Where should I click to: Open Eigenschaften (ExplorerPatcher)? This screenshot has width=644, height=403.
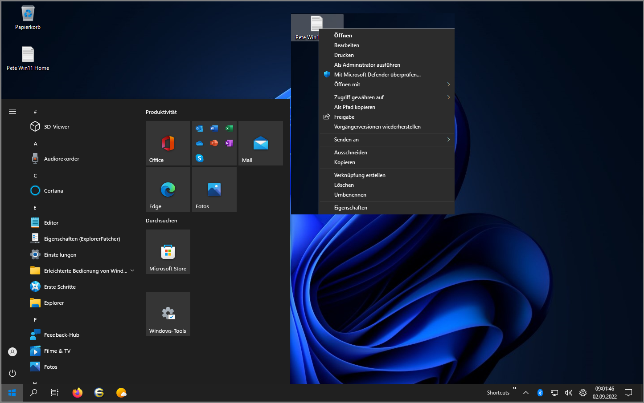pyautogui.click(x=82, y=239)
